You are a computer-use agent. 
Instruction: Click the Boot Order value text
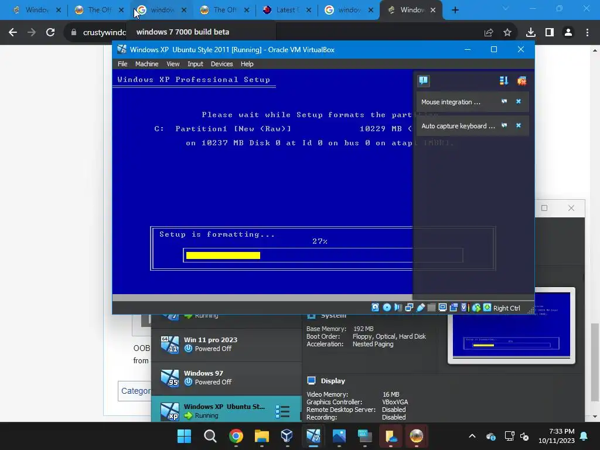(x=389, y=336)
